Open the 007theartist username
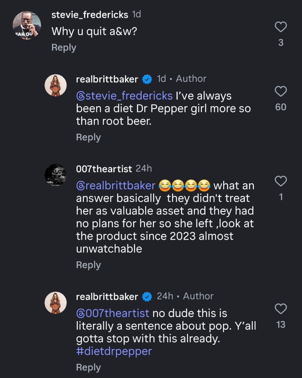The image size is (302, 378). [x=104, y=169]
